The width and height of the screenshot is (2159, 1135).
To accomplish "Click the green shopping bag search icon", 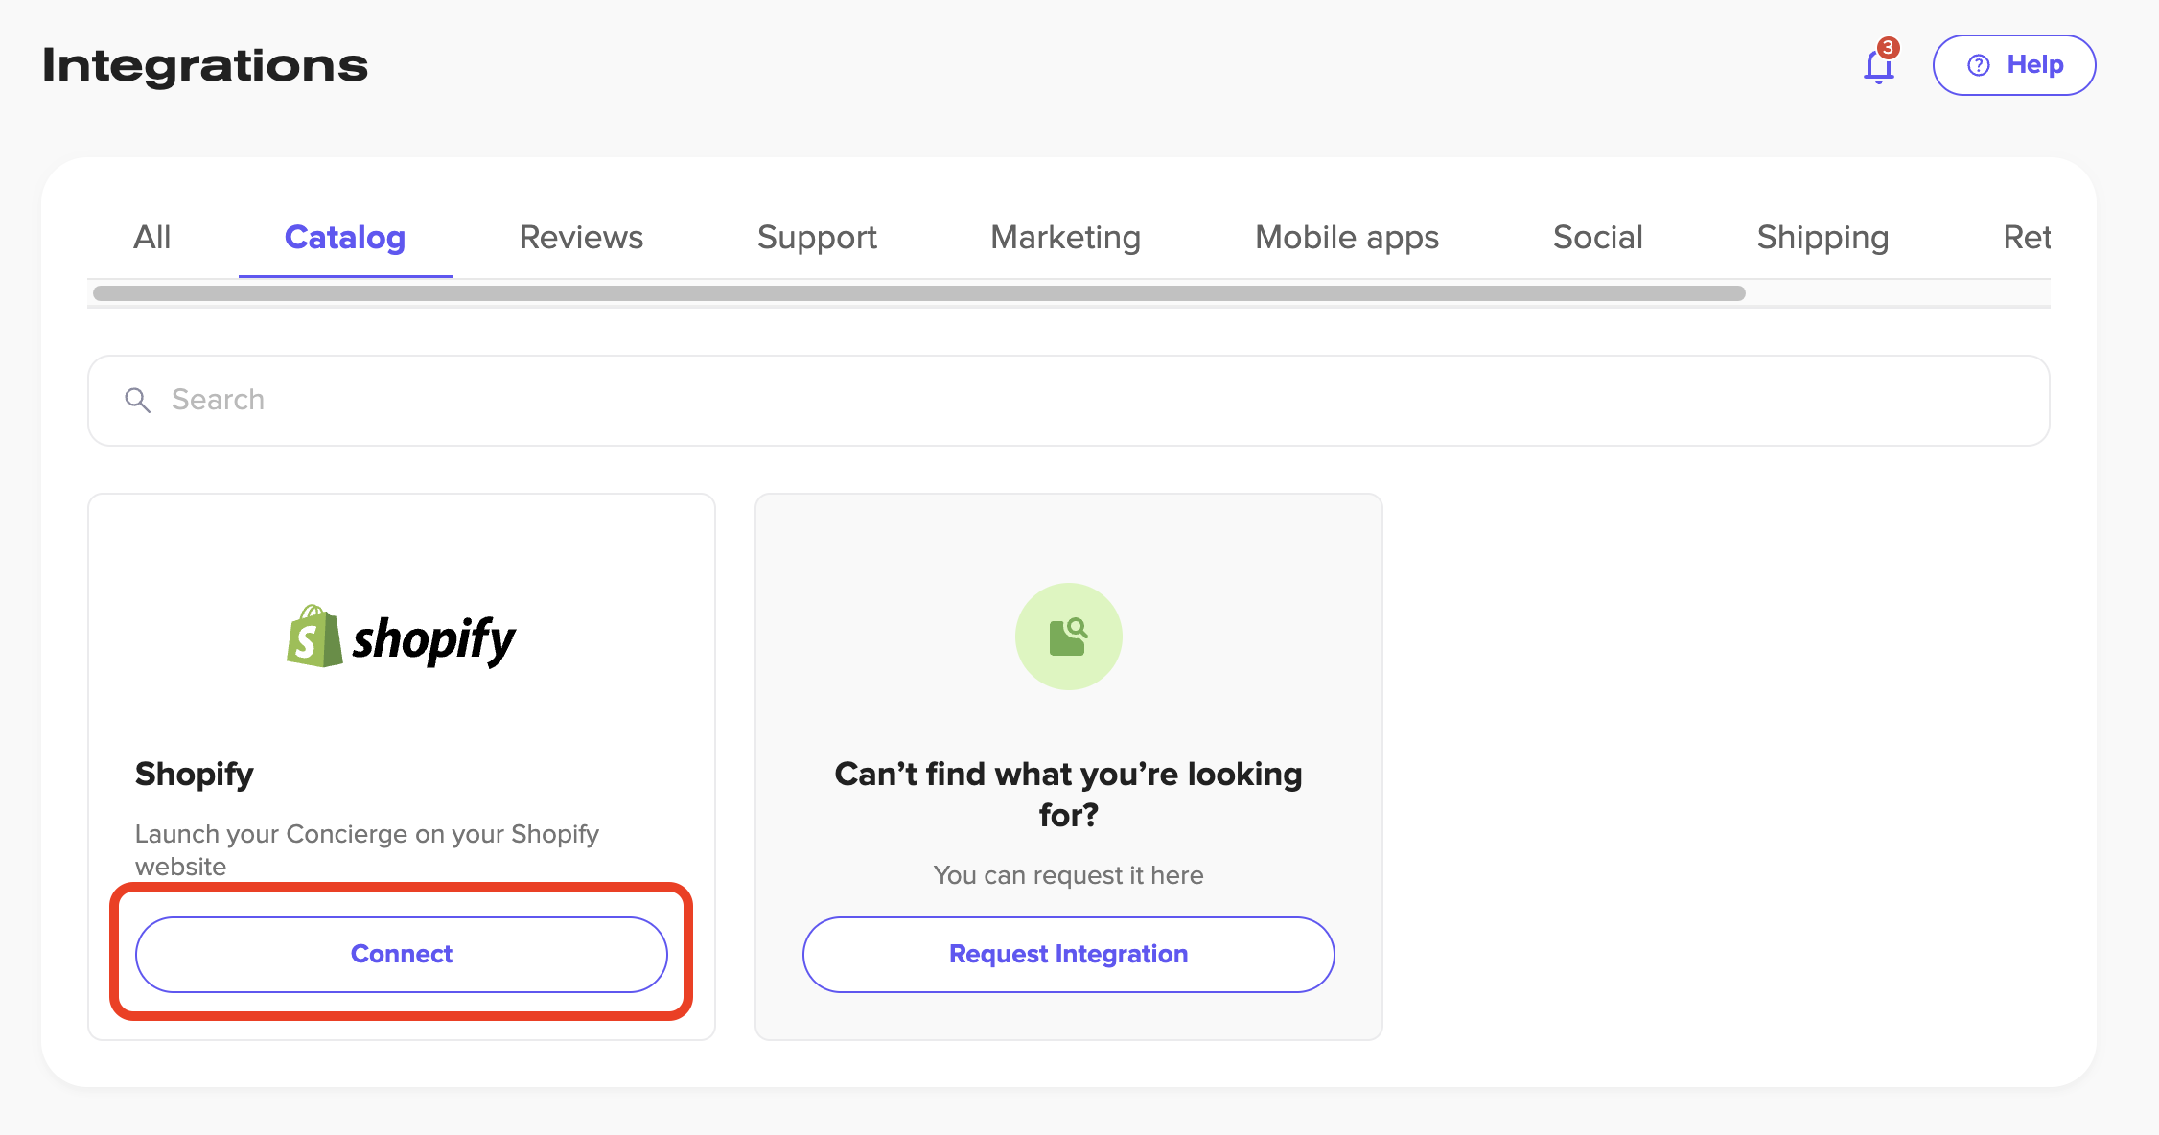I will tap(1068, 637).
